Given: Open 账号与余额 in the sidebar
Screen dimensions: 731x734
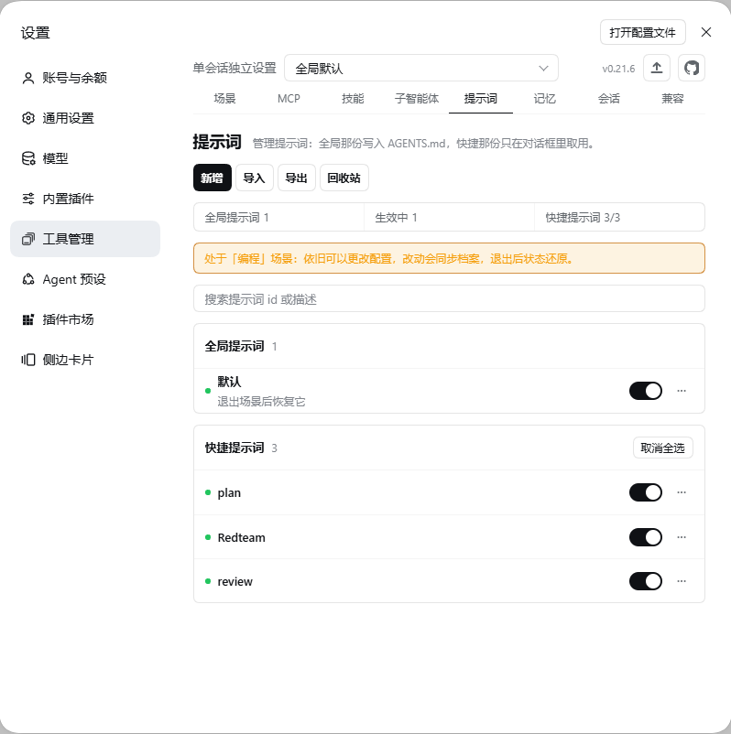Looking at the screenshot, I should [x=85, y=78].
